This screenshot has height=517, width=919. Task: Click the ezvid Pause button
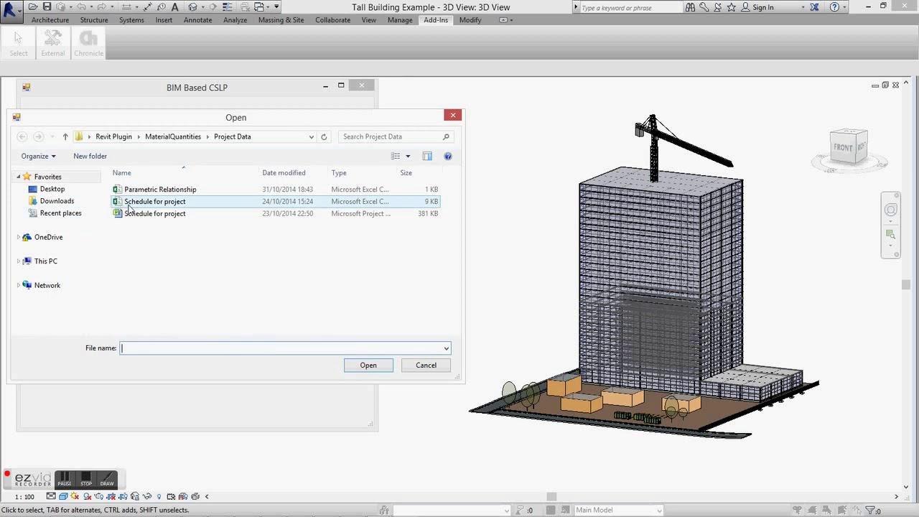click(65, 479)
